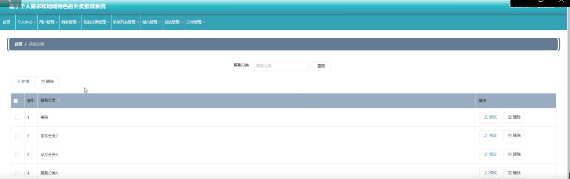Expand the 菜系分类管理 menu

tap(96, 22)
